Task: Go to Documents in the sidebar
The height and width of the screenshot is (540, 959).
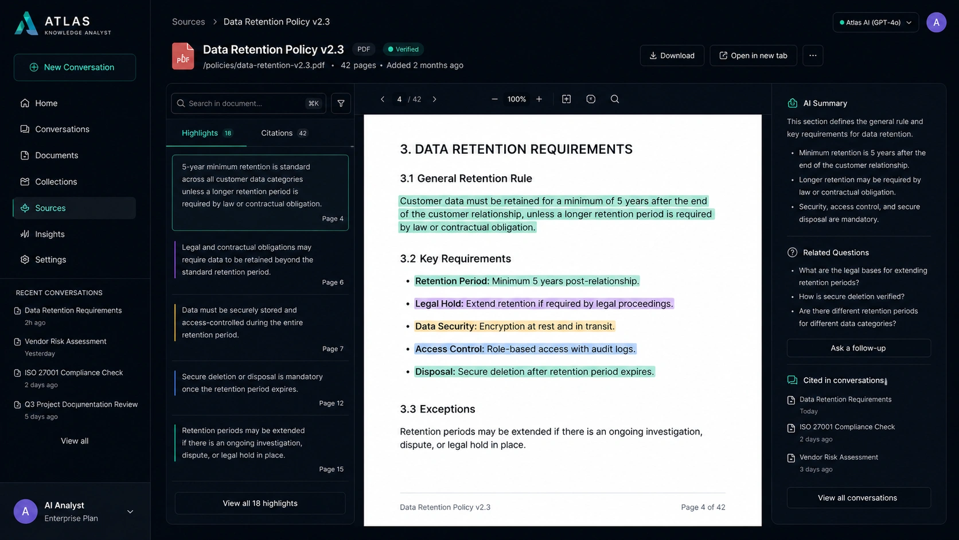Action: click(74, 156)
